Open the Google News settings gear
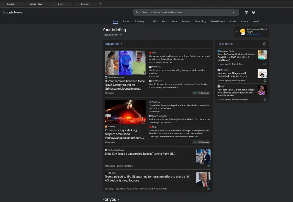The image size is (293, 202). coord(254,12)
